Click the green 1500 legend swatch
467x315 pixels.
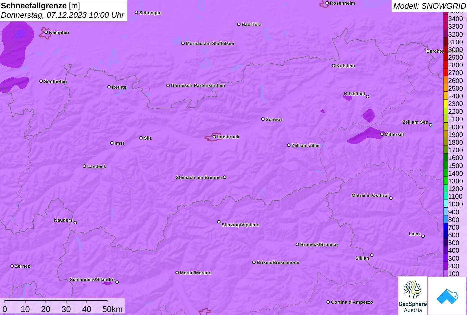coord(446,166)
